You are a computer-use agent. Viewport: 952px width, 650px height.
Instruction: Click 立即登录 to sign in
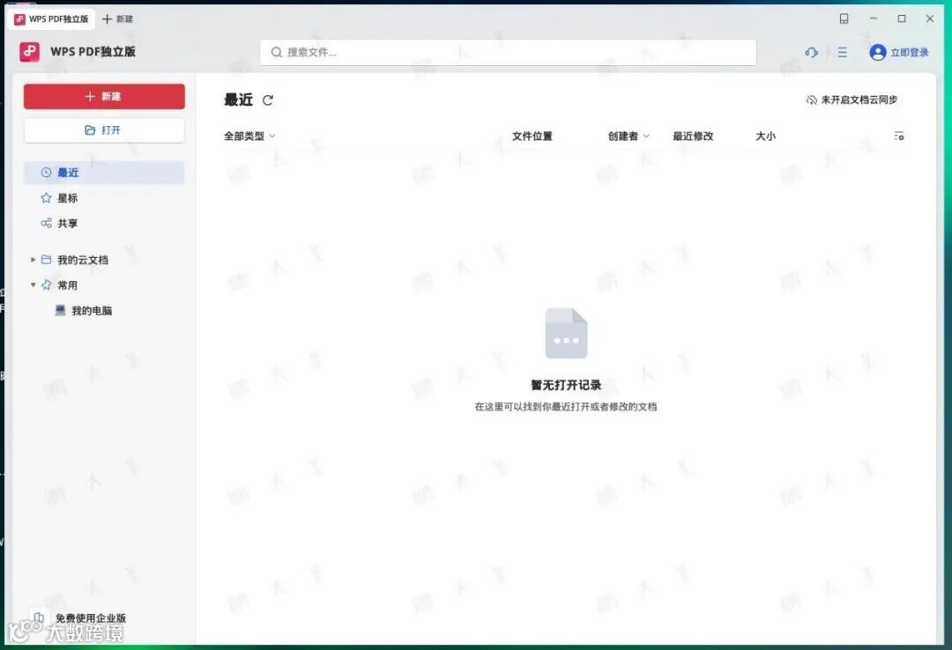pyautogui.click(x=910, y=52)
